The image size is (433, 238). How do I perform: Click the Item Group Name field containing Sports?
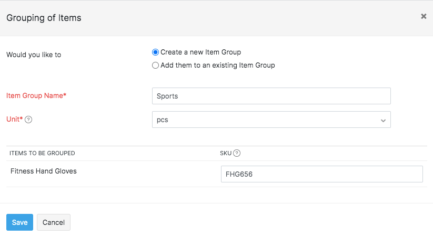[271, 96]
